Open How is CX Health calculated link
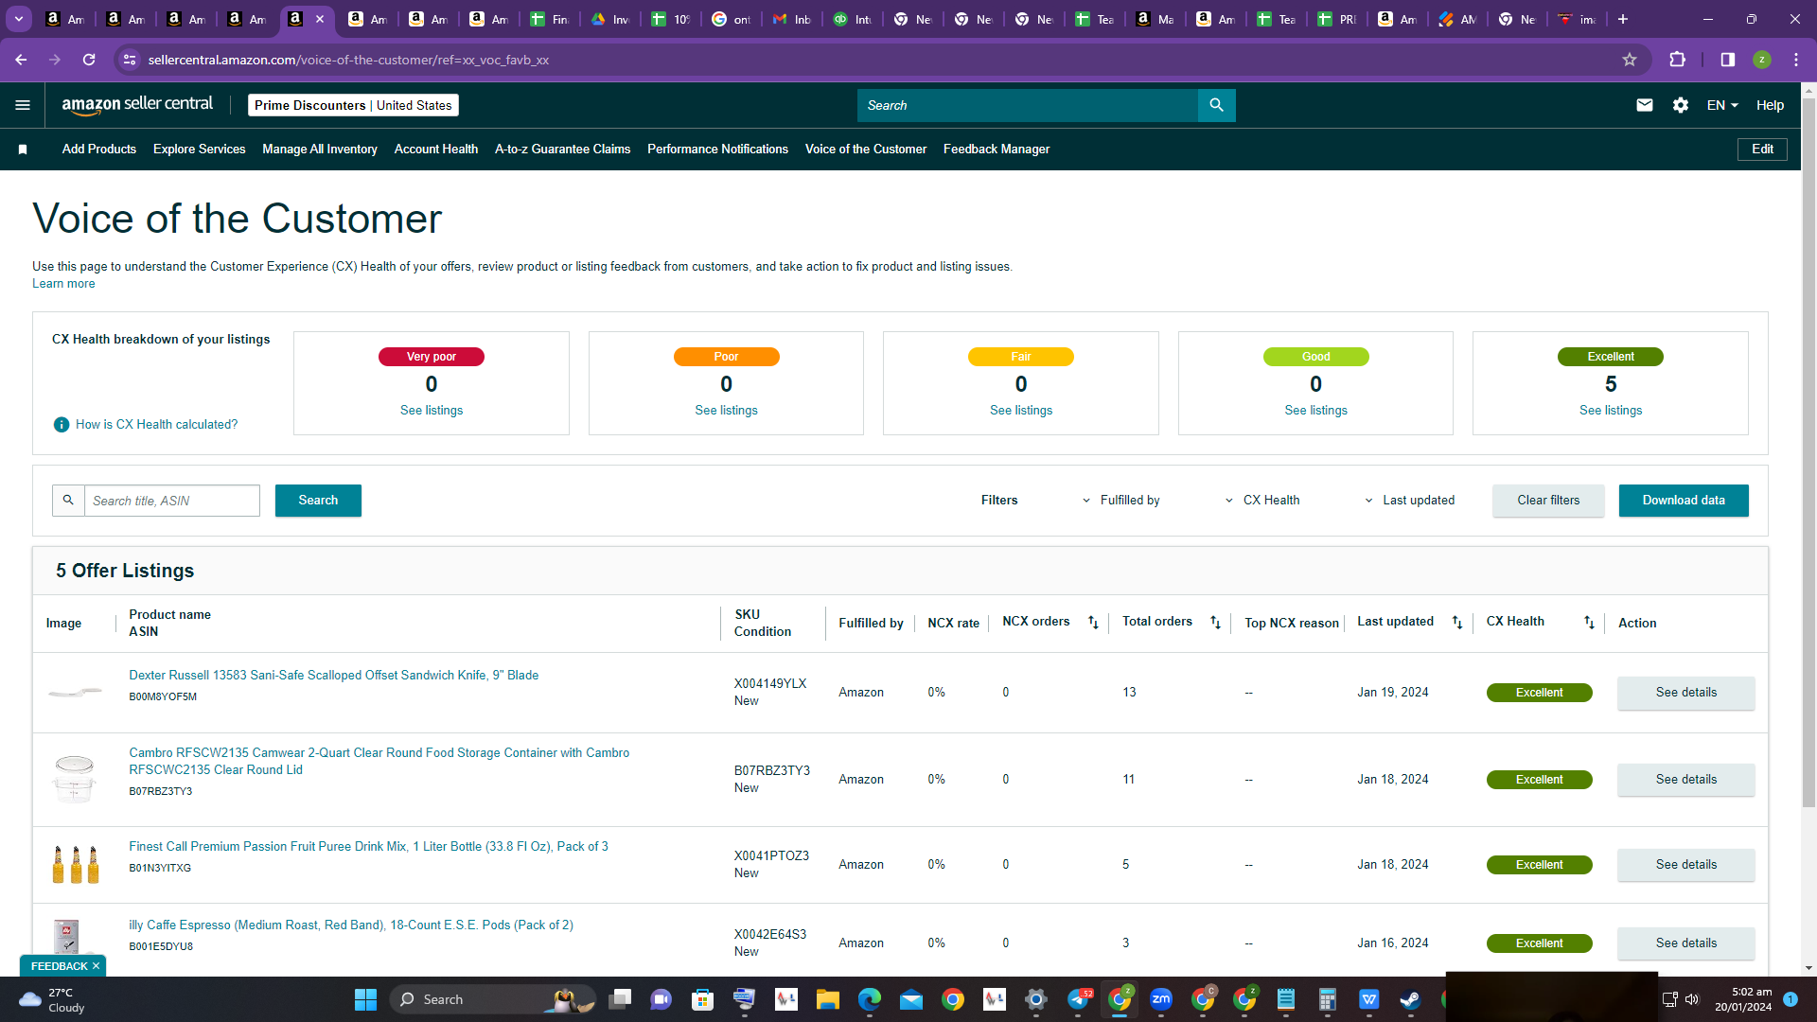 pos(157,425)
